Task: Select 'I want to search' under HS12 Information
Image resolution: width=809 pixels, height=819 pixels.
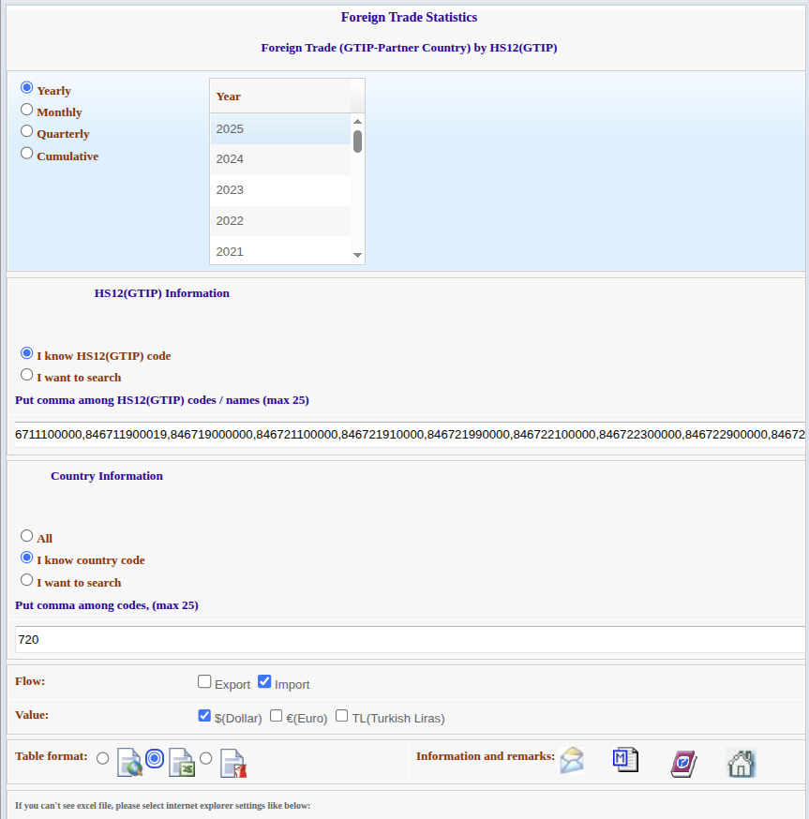Action: (x=26, y=374)
